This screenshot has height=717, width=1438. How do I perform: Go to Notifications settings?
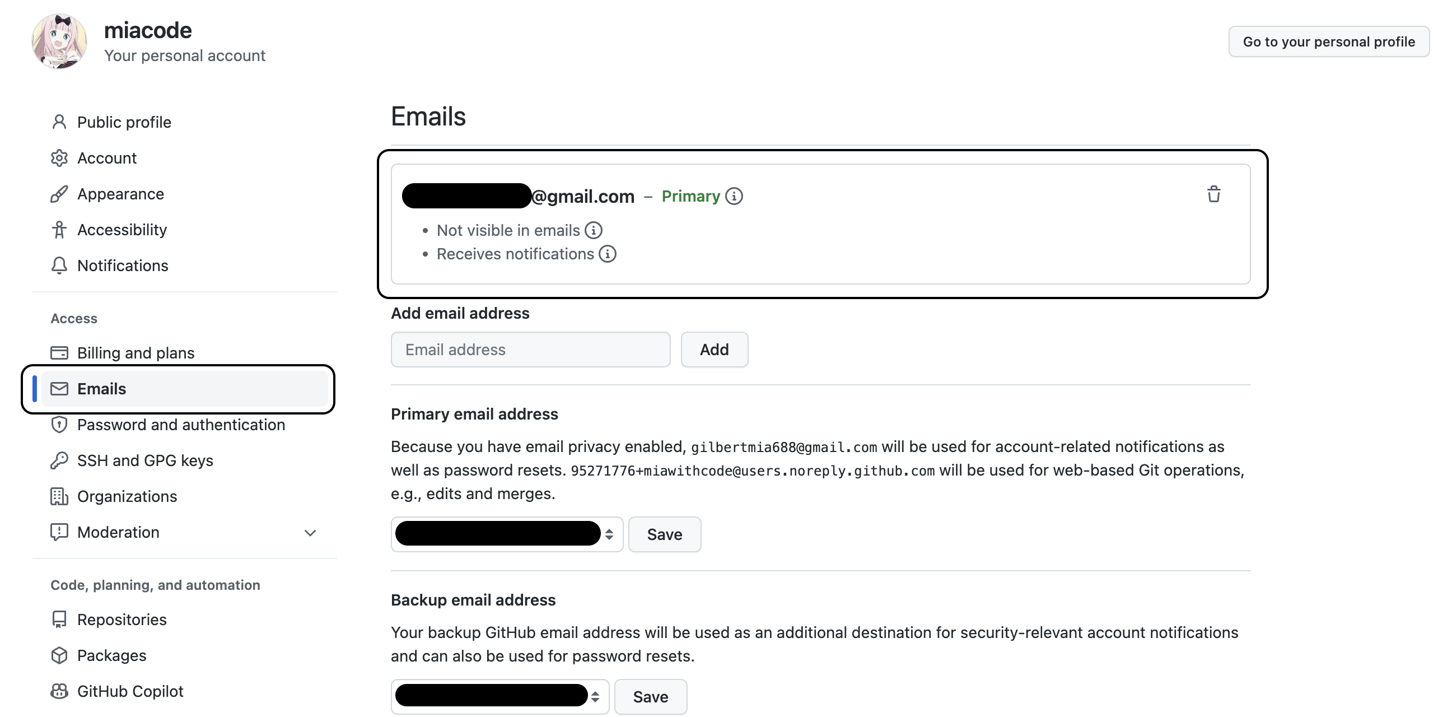pyautogui.click(x=123, y=266)
